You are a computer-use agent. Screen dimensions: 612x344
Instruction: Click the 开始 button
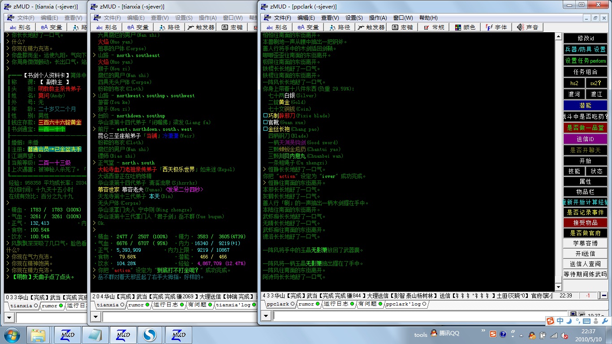[x=586, y=161]
